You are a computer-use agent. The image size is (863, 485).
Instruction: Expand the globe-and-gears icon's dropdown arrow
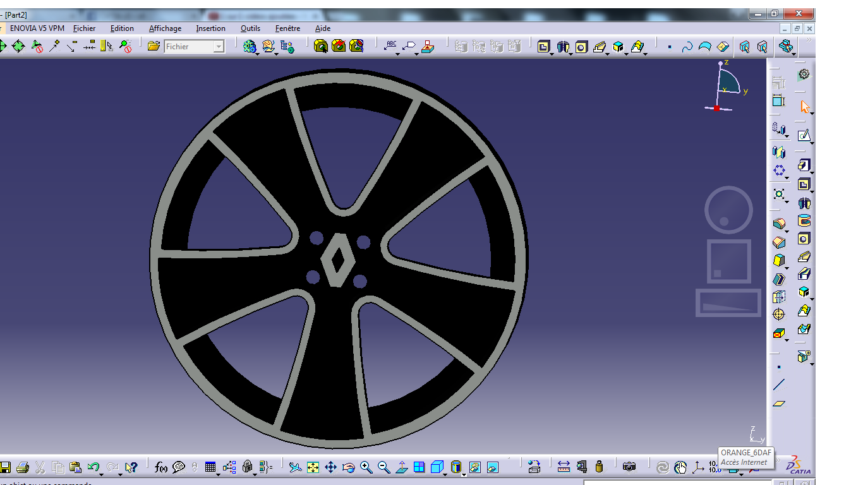coord(258,54)
